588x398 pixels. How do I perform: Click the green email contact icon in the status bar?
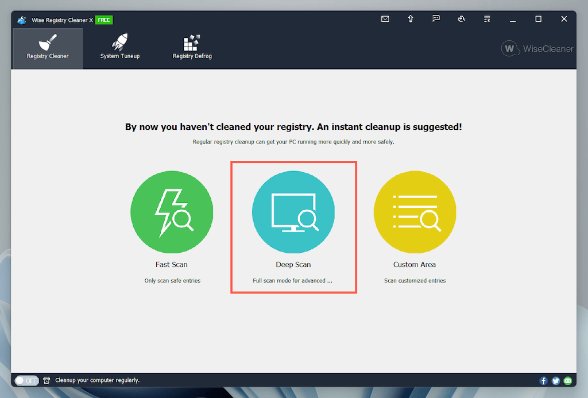(x=568, y=381)
